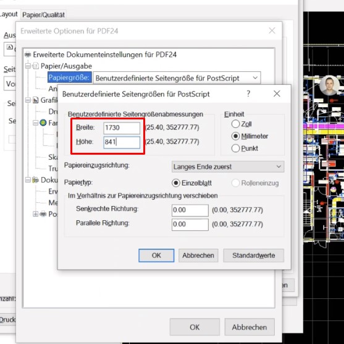Viewport: 344px width, 344px height.
Task: Click the help question mark in the PostScript dialog
Action: pos(248,94)
